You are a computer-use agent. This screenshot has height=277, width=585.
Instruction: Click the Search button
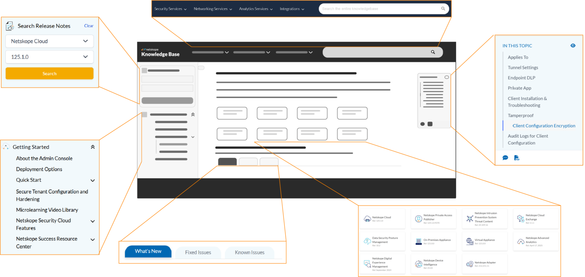(x=50, y=73)
